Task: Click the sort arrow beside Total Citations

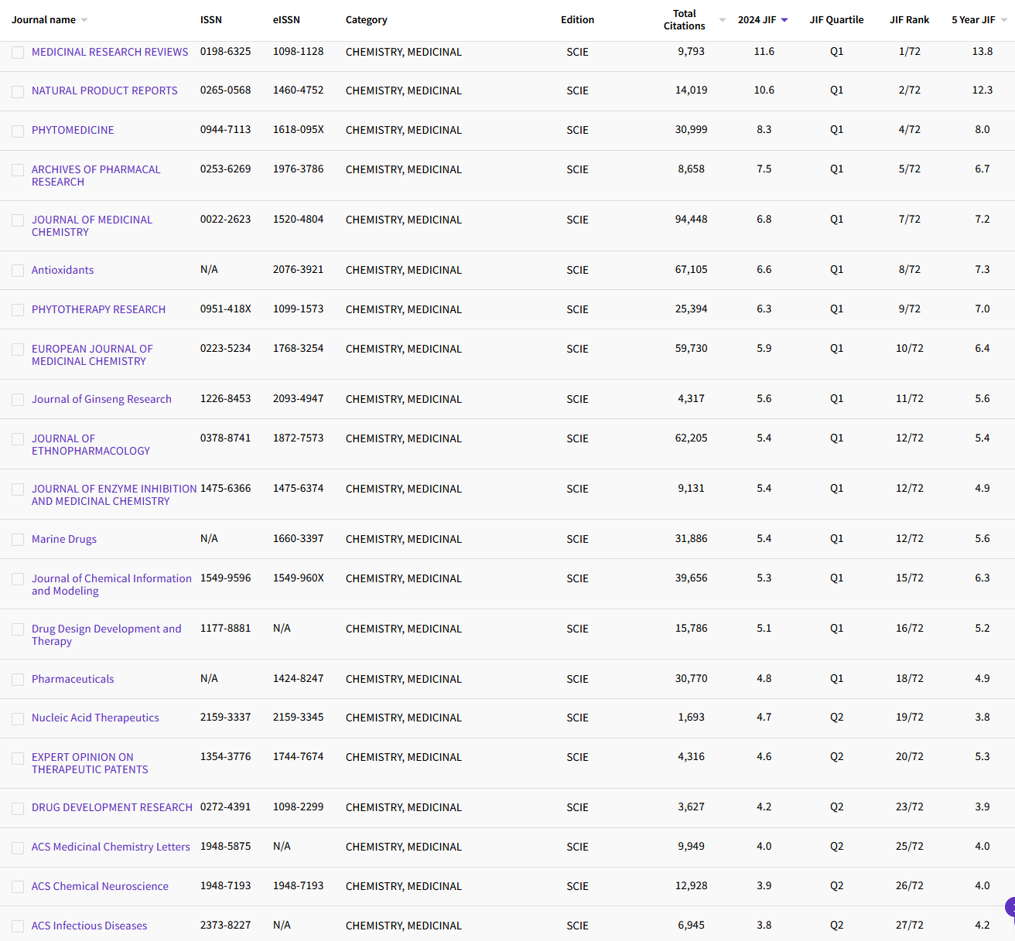Action: (x=722, y=20)
